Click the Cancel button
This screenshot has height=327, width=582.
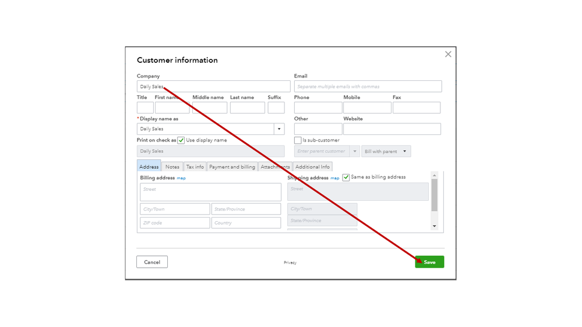pos(152,262)
